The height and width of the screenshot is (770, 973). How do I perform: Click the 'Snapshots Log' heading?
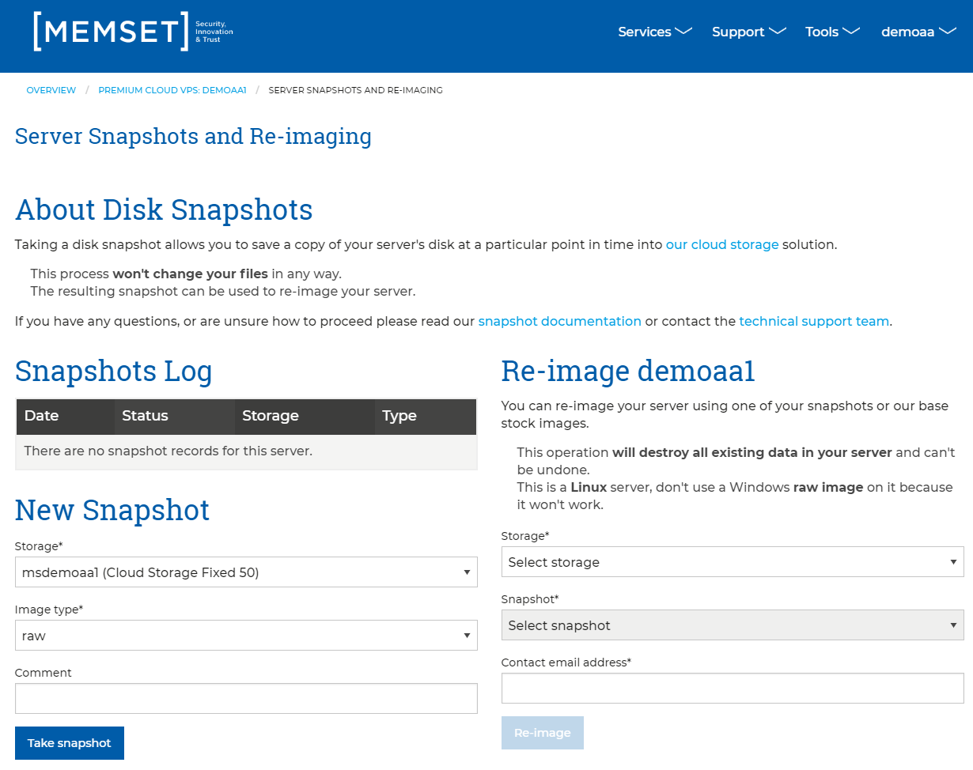(x=114, y=371)
